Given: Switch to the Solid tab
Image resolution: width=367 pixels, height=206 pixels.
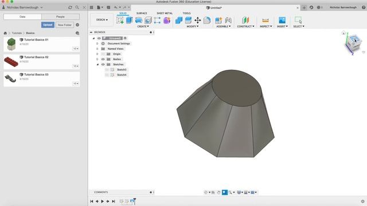Looking at the screenshot, I should (x=123, y=13).
